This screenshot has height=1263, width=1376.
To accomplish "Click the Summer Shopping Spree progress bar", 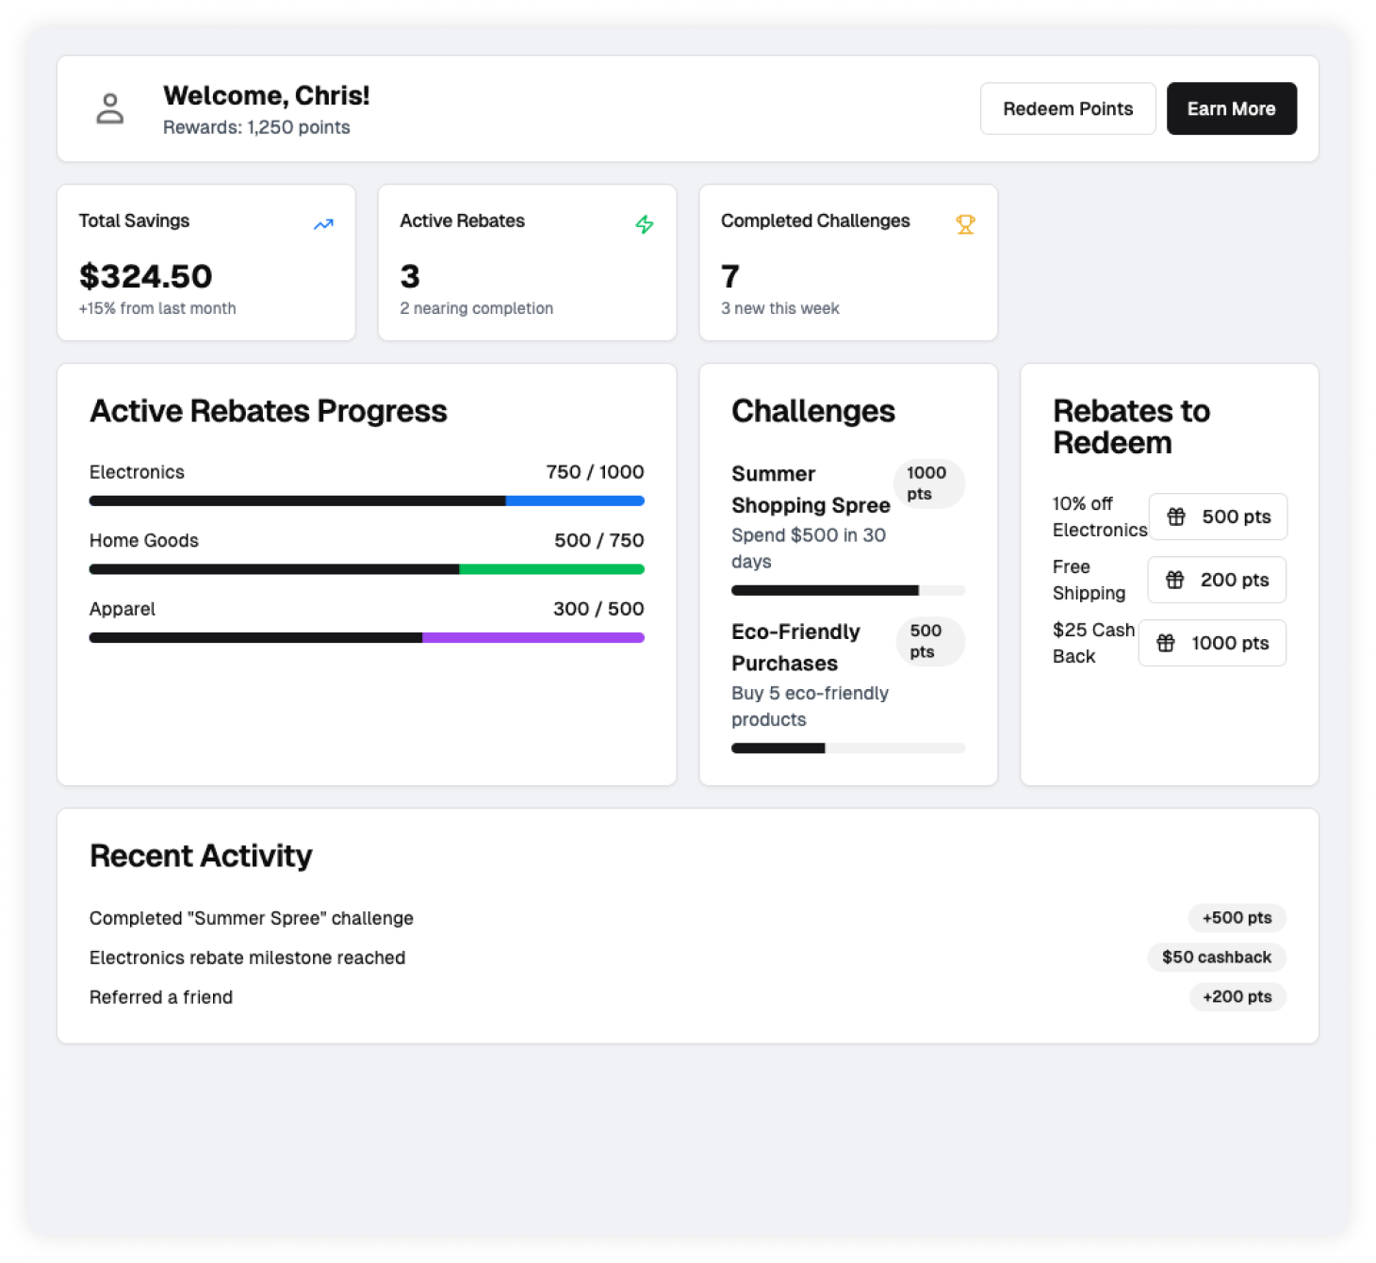I will point(848,590).
